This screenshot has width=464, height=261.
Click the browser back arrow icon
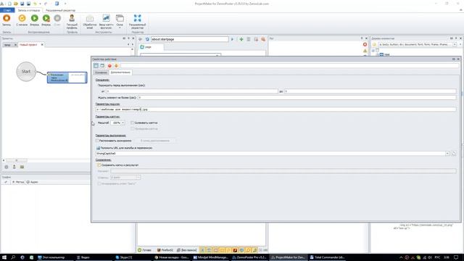tap(141, 39)
